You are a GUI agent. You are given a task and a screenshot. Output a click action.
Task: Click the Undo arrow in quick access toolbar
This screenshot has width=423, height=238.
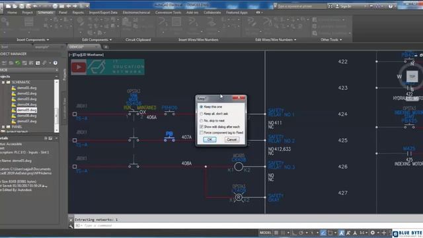click(35, 6)
